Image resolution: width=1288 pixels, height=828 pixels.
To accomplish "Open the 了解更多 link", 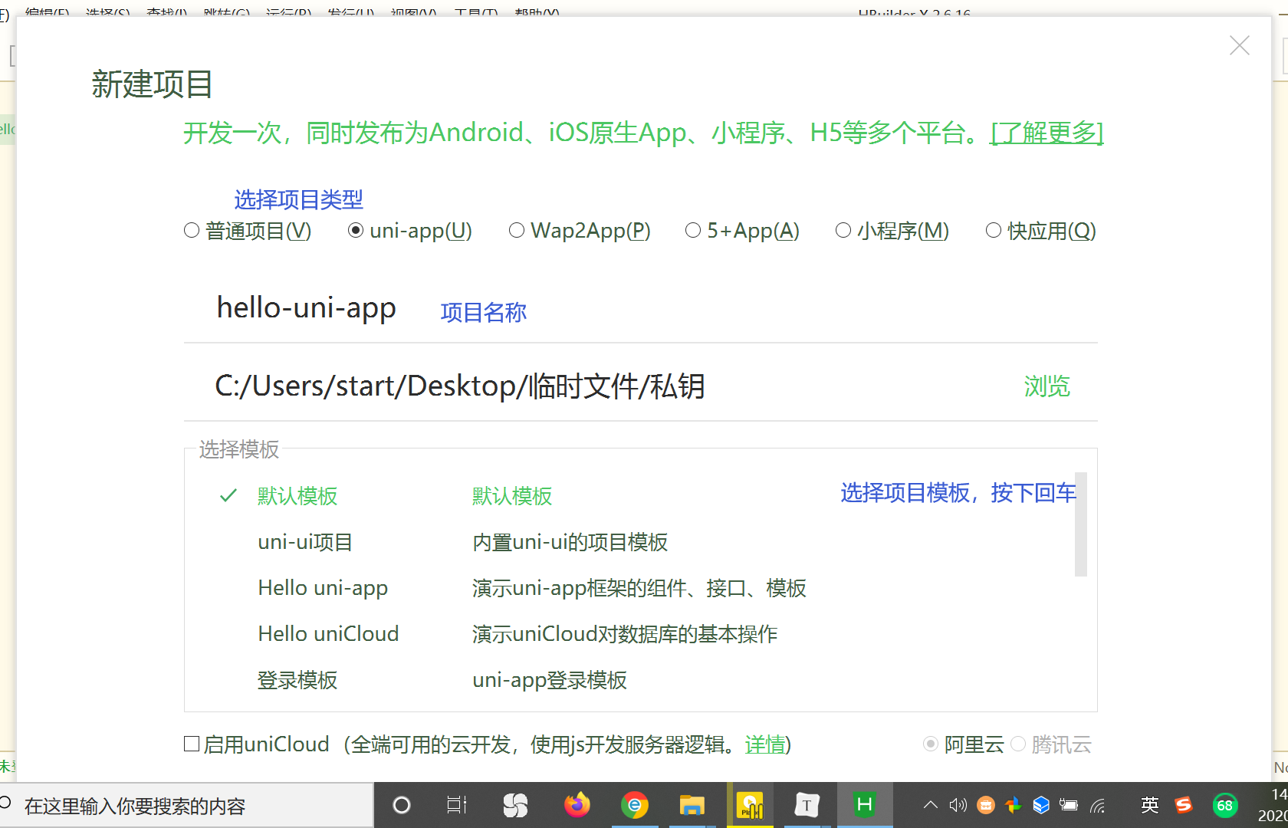I will [x=1046, y=133].
